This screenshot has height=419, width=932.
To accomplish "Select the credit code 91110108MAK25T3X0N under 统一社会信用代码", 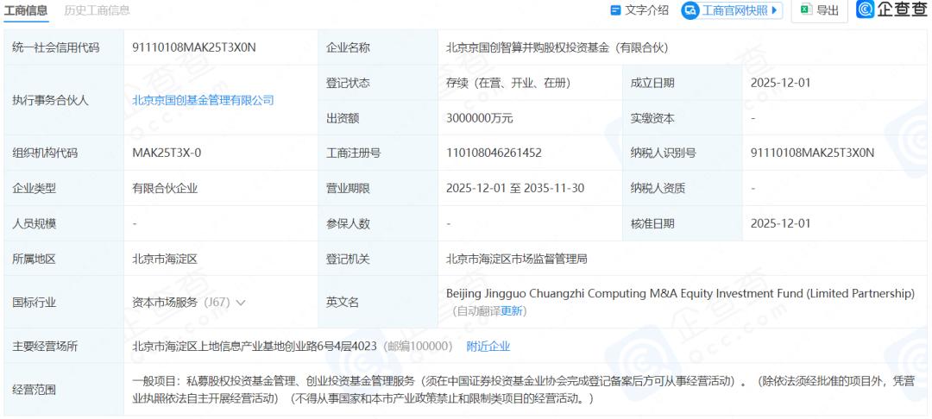I will [x=194, y=47].
